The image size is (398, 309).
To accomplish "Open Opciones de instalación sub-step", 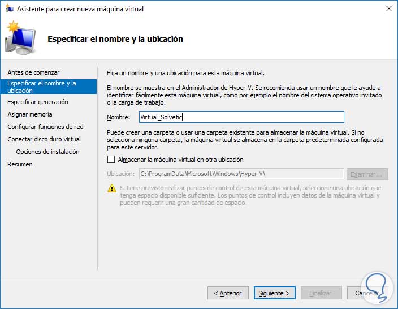I will tap(47, 152).
